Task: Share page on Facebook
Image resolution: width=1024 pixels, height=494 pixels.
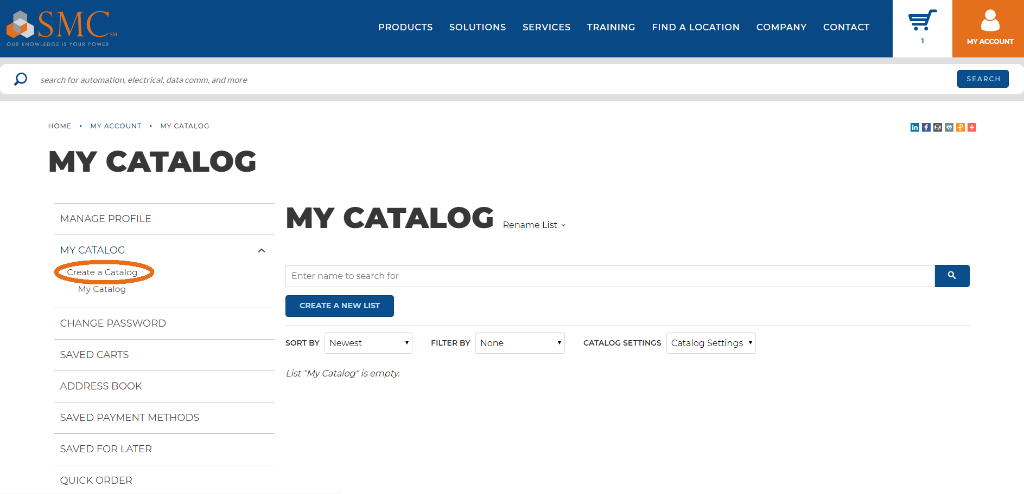Action: 926,127
